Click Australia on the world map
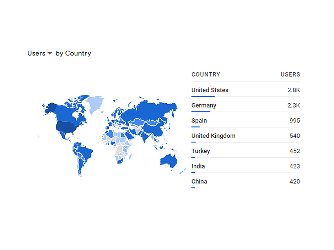Viewport: 334px width, 250px height. pos(169,161)
